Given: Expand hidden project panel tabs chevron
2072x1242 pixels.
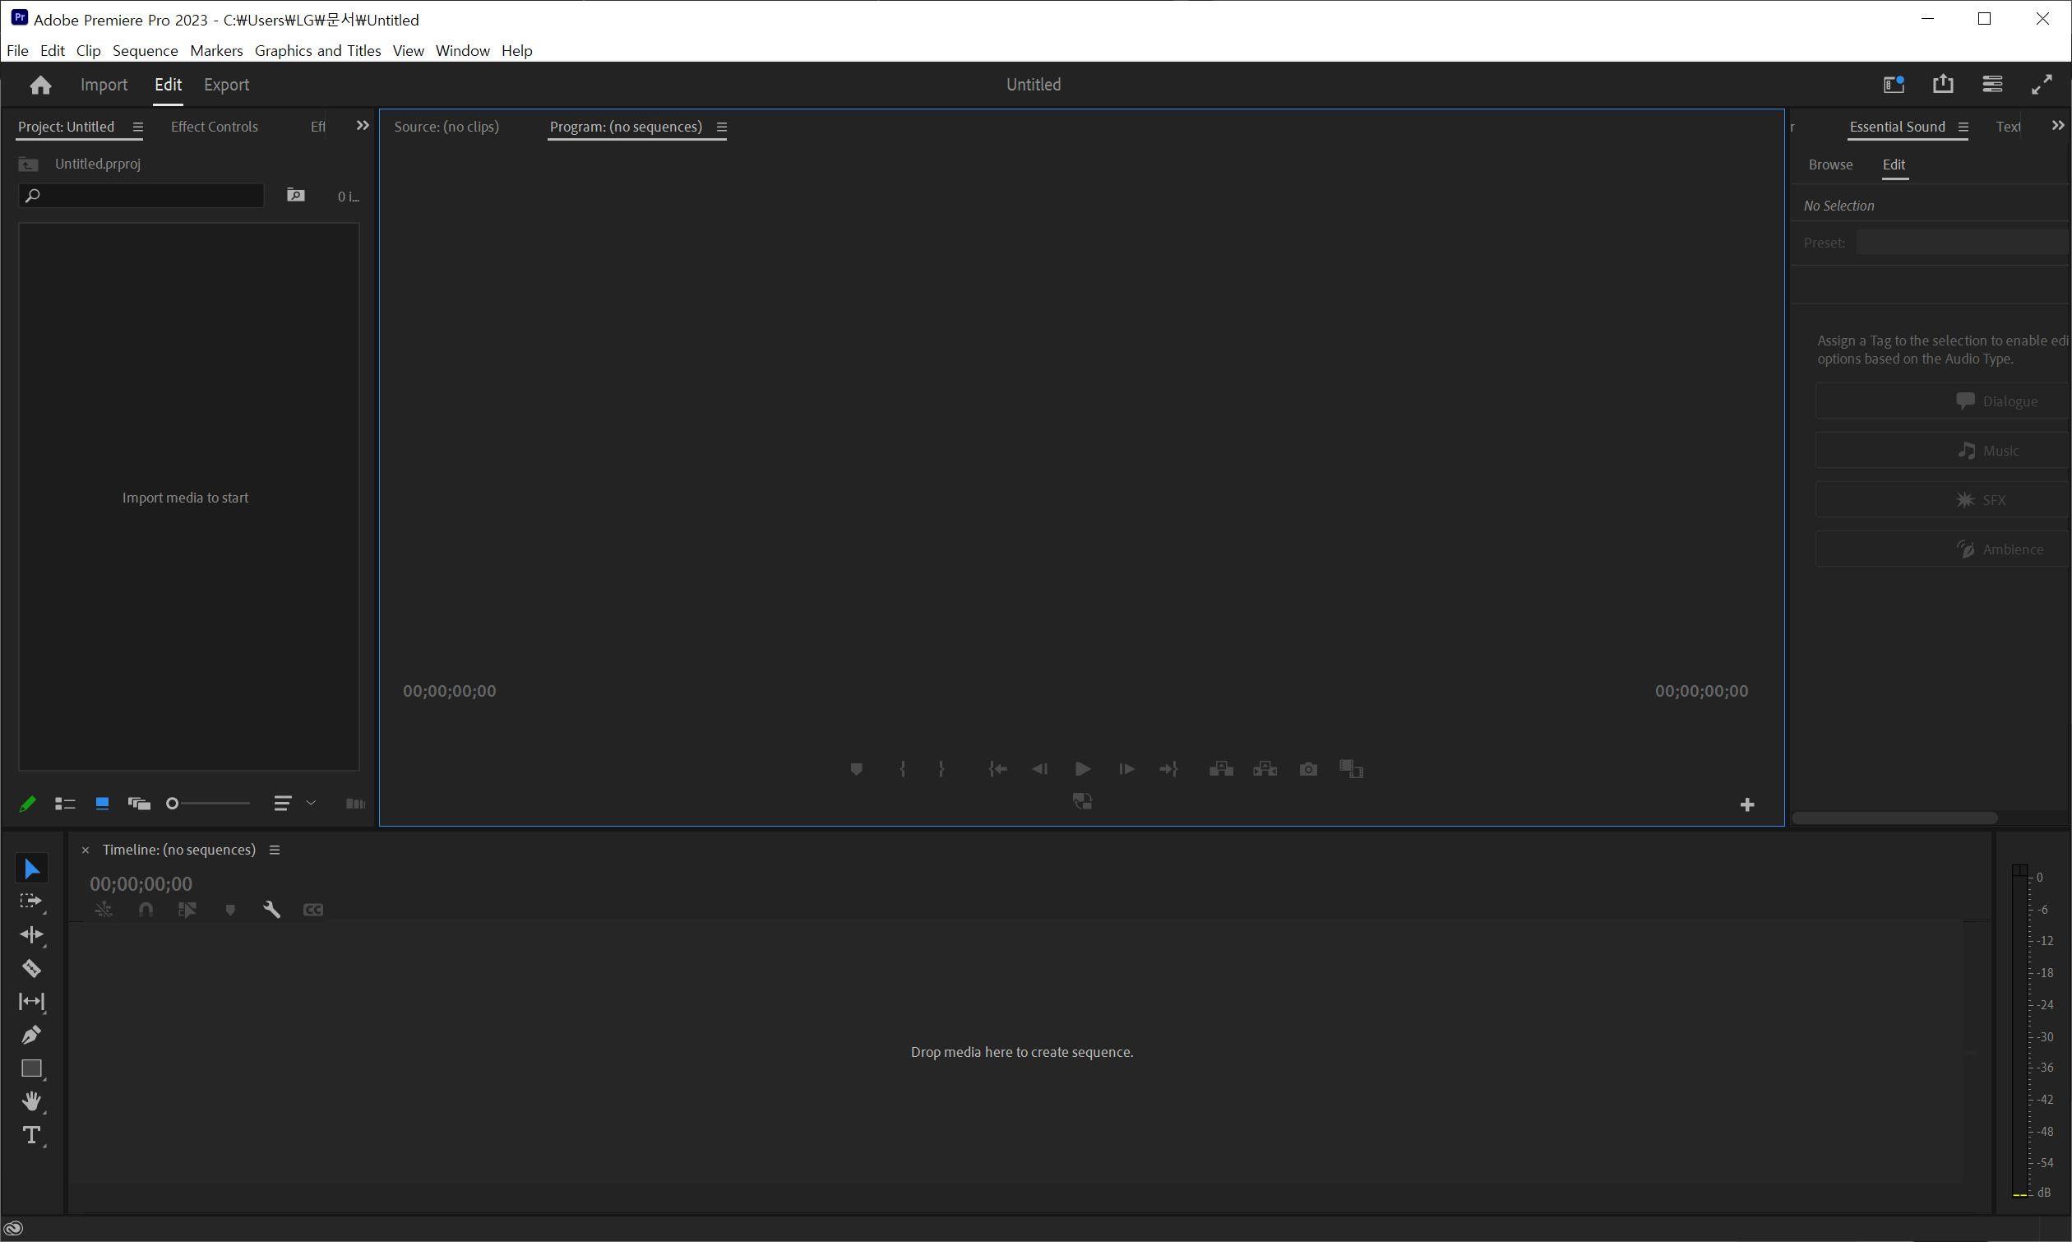Looking at the screenshot, I should click(363, 126).
